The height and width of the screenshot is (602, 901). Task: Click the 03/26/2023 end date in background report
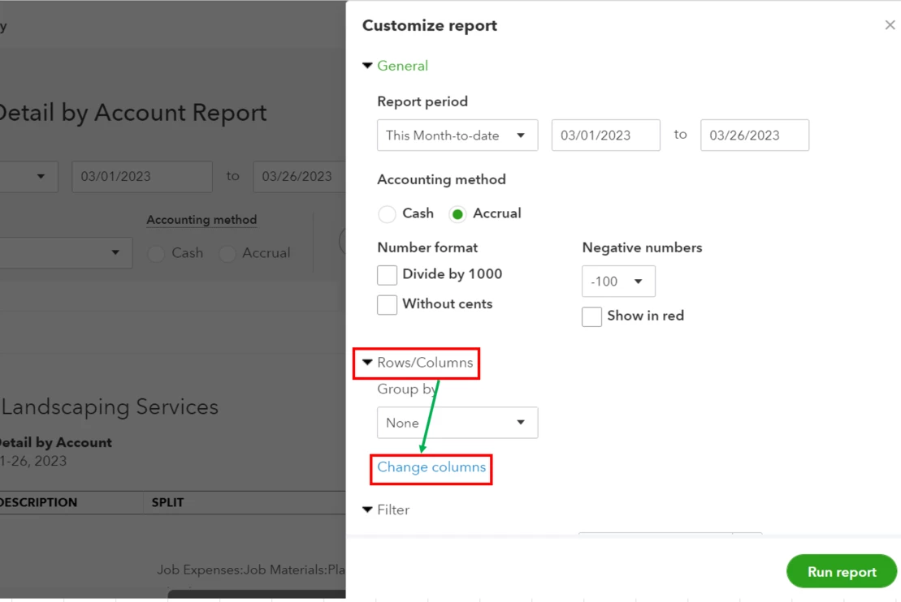(x=299, y=176)
